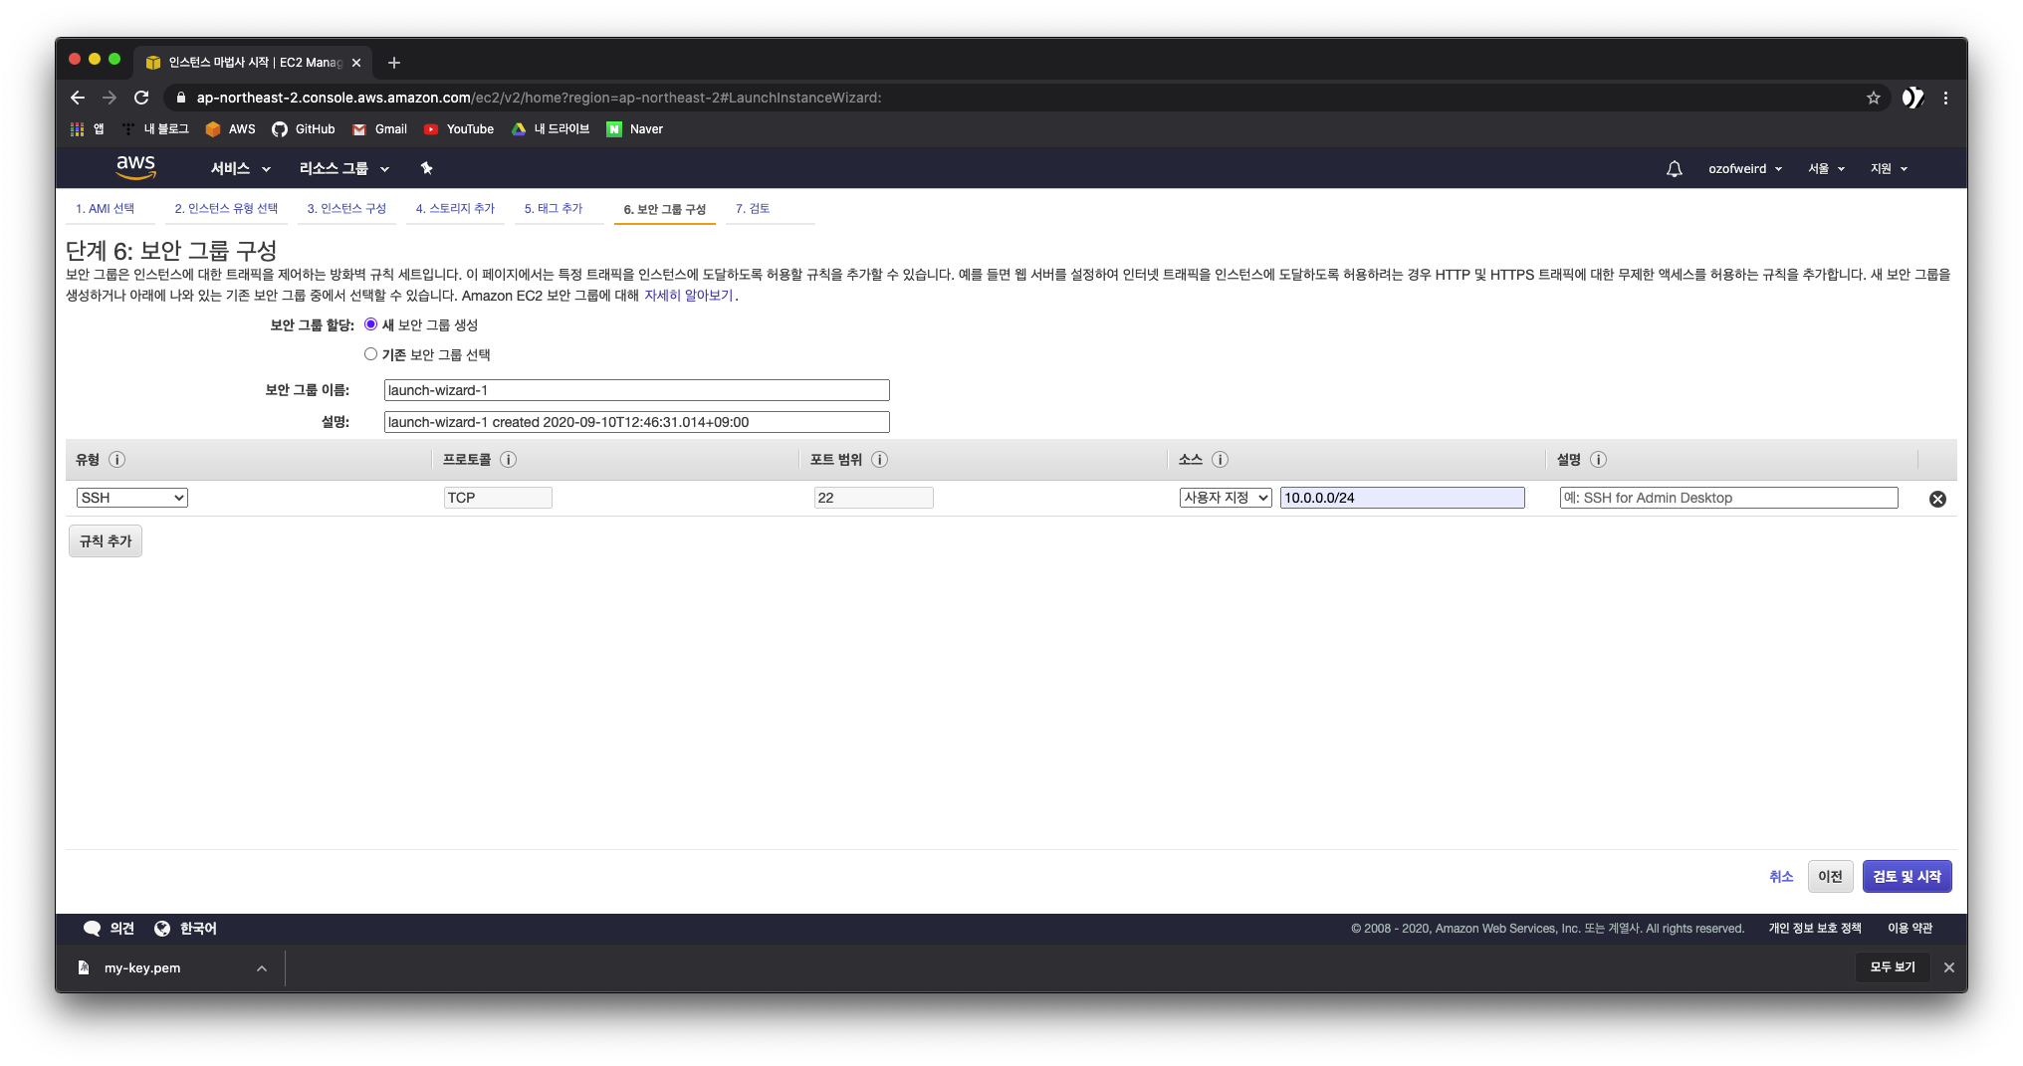Open the browser profile extension icon
This screenshot has height=1066, width=2023.
[x=1911, y=98]
